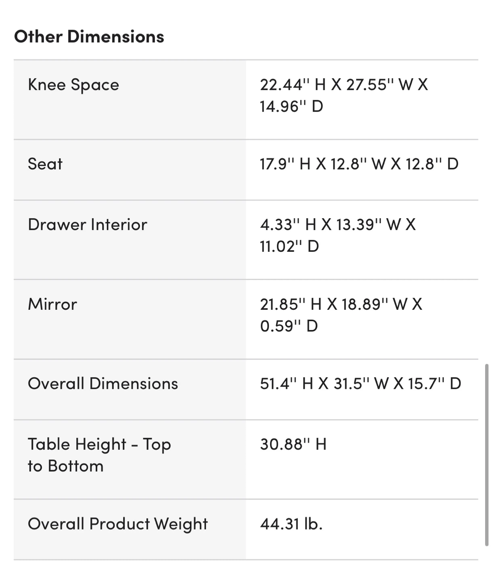The width and height of the screenshot is (492, 581).
Task: Click the vertical scrollbar thumb
Action: pos(487,455)
